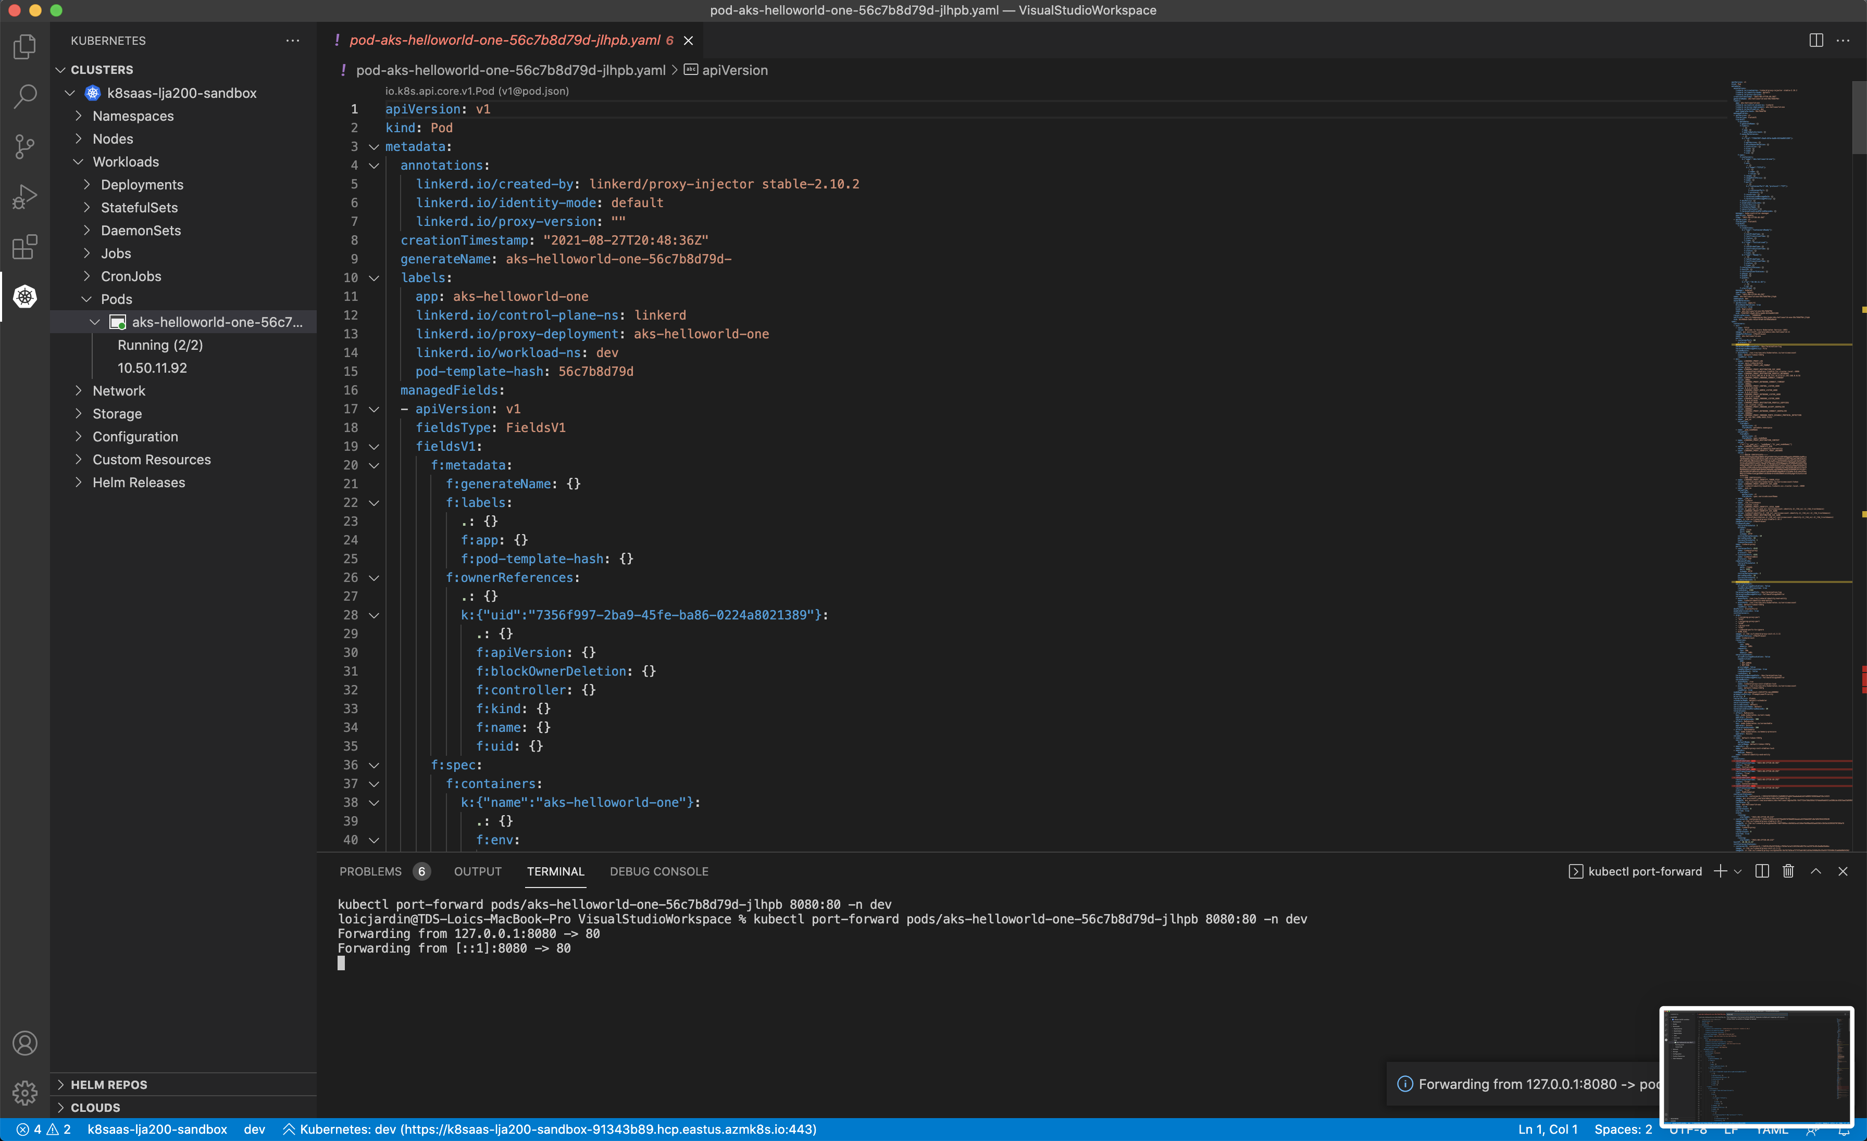The image size is (1867, 1141).
Task: Open the Search view icon
Action: pyautogui.click(x=25, y=96)
